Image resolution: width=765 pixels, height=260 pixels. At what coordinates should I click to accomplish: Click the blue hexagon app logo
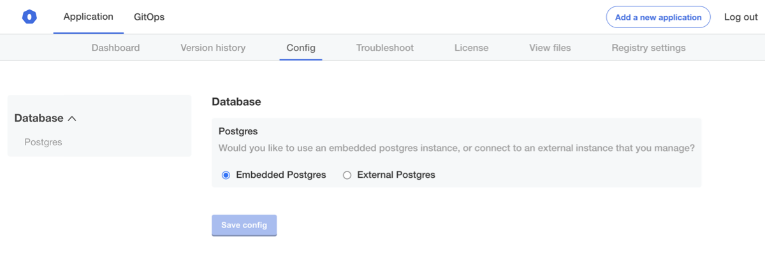[29, 17]
